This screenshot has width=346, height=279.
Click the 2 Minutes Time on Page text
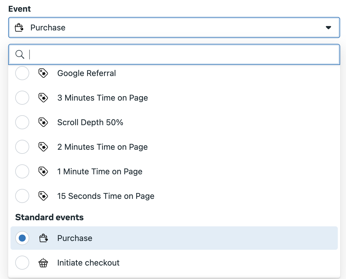point(103,147)
